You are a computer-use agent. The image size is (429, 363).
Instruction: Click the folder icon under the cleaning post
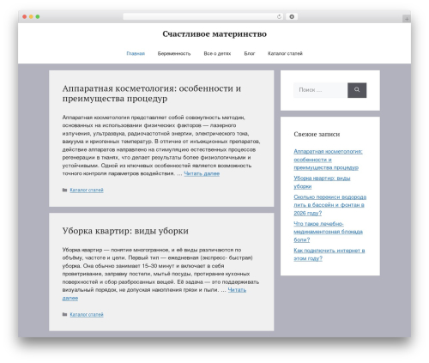point(65,314)
